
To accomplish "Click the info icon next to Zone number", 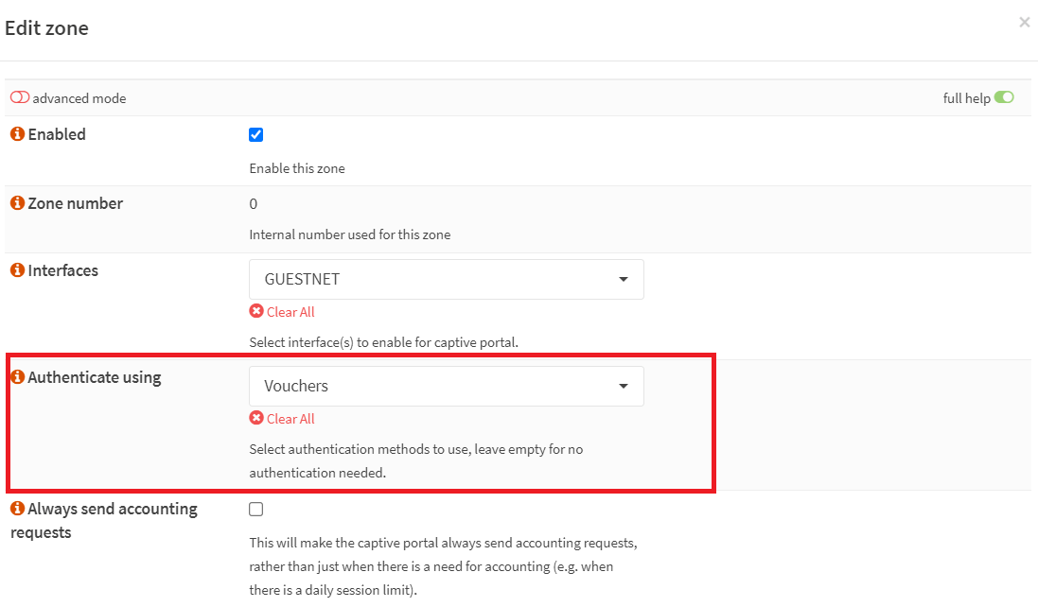I will (17, 203).
